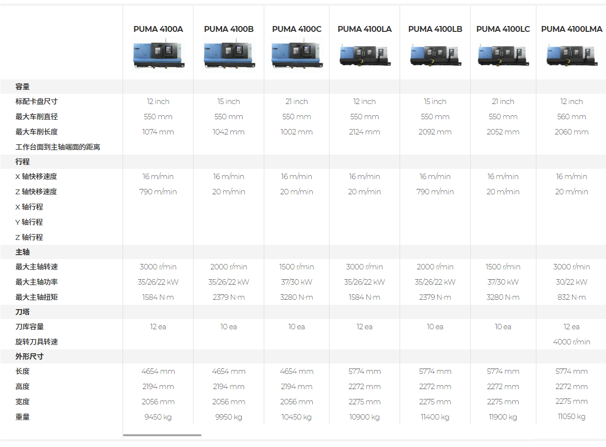Click the horizontal scrollbar thumb below the table
606x447 pixels.
tap(162, 435)
